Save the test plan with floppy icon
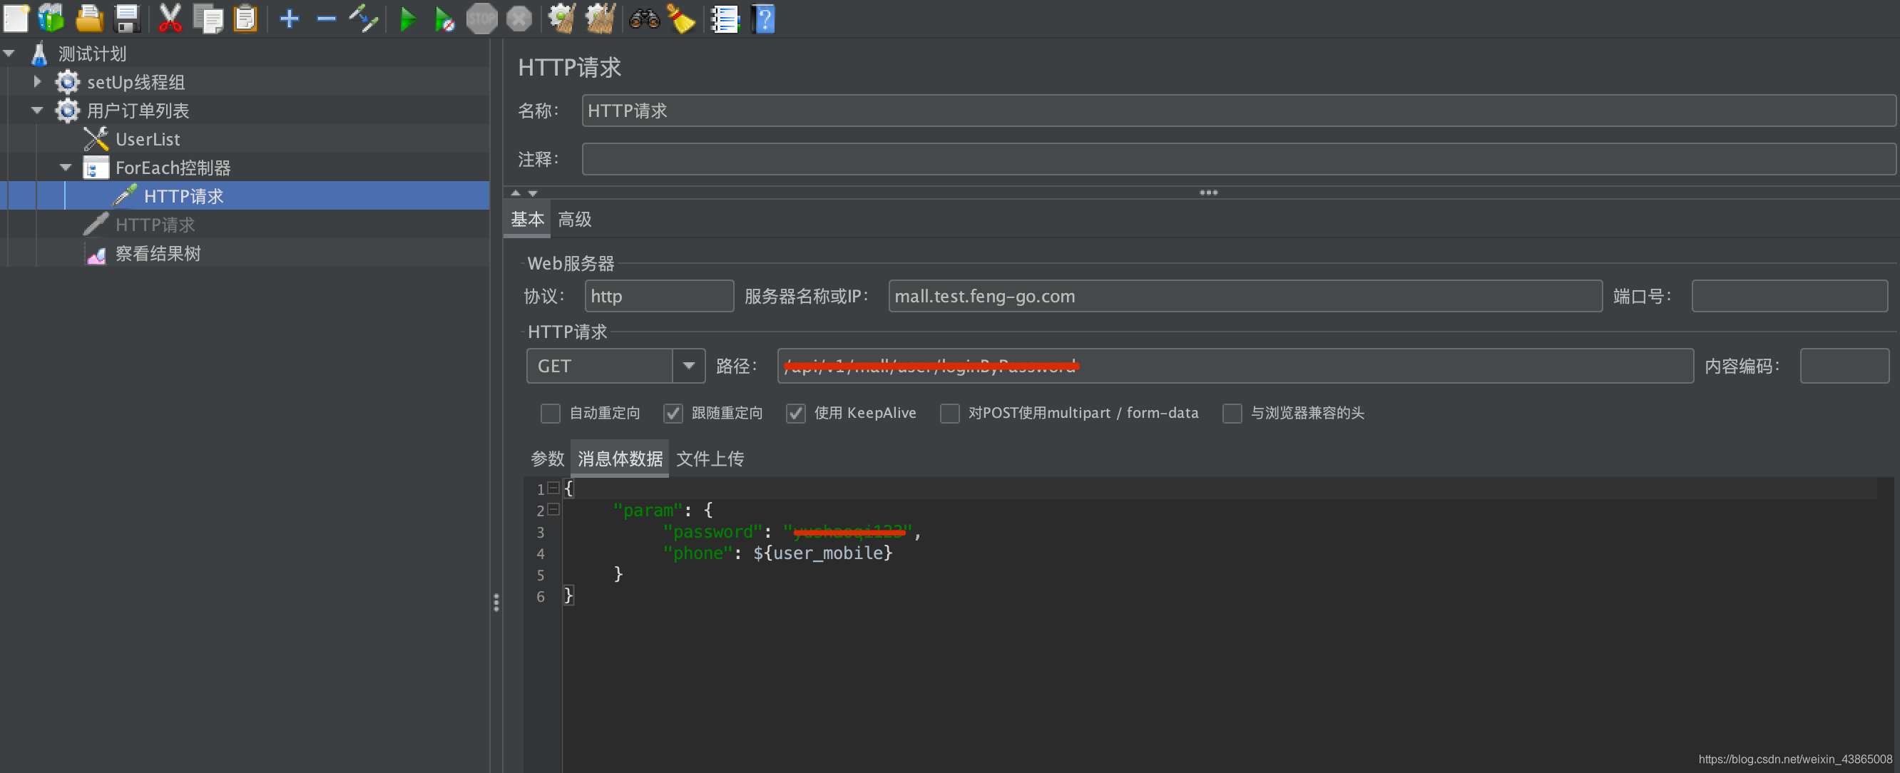The image size is (1900, 773). click(x=127, y=19)
